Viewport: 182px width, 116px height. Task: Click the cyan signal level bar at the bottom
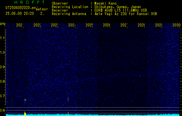pyautogui.click(x=93, y=115)
